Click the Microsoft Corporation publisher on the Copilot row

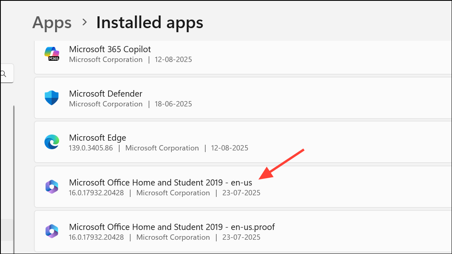tap(106, 60)
